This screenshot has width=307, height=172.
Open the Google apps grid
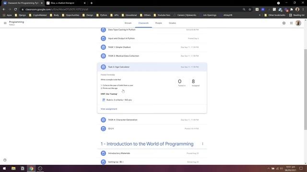coord(291,23)
